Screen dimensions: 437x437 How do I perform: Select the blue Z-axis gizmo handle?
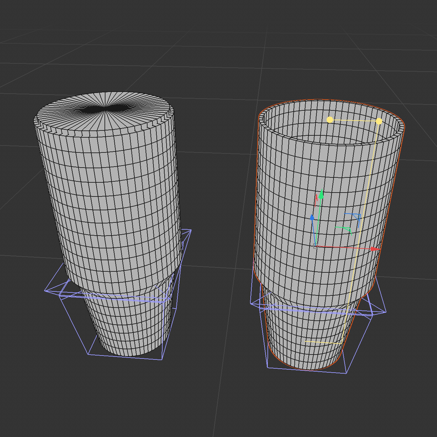click(312, 217)
